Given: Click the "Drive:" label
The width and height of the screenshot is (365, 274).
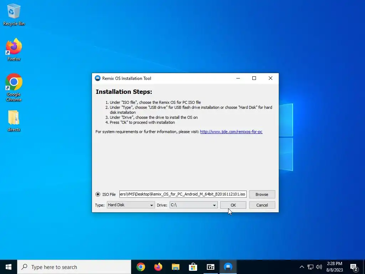Looking at the screenshot, I should tap(162, 205).
